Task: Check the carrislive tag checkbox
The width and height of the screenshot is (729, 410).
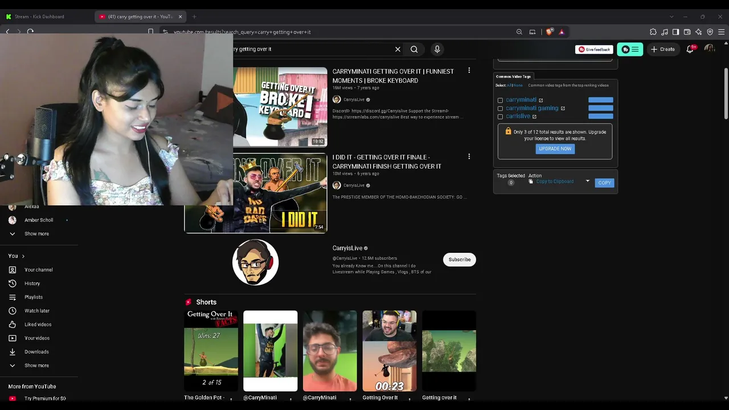Action: coord(501,116)
